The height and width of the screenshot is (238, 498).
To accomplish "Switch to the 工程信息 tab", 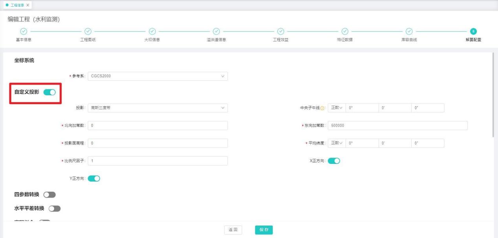I will click(x=16, y=5).
